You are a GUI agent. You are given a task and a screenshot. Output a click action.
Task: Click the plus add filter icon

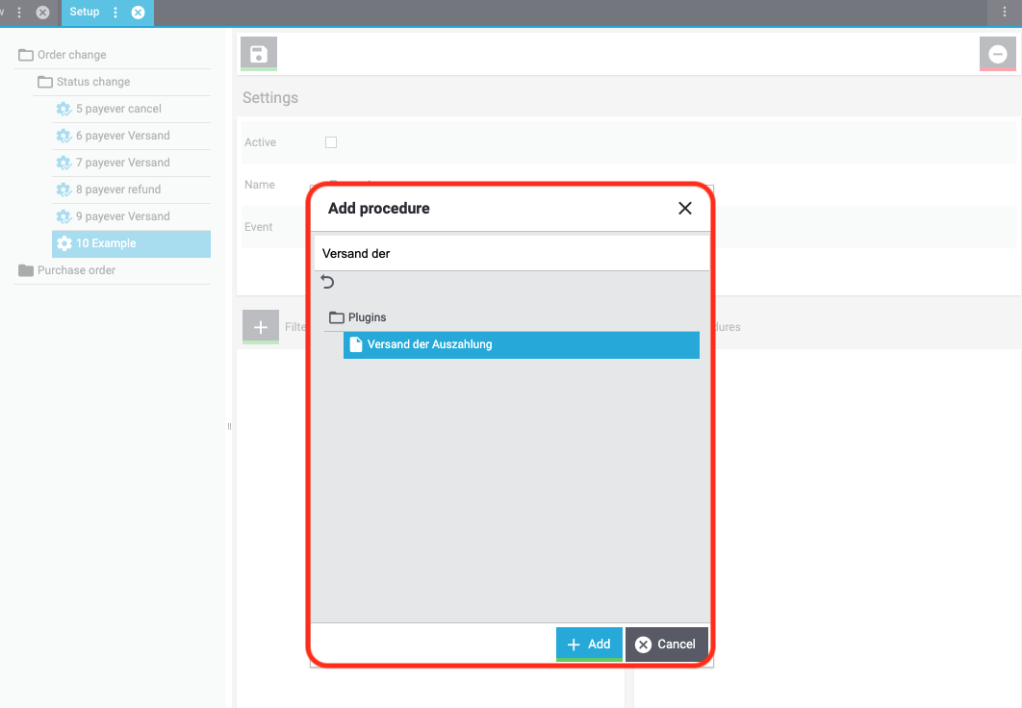pos(261,327)
